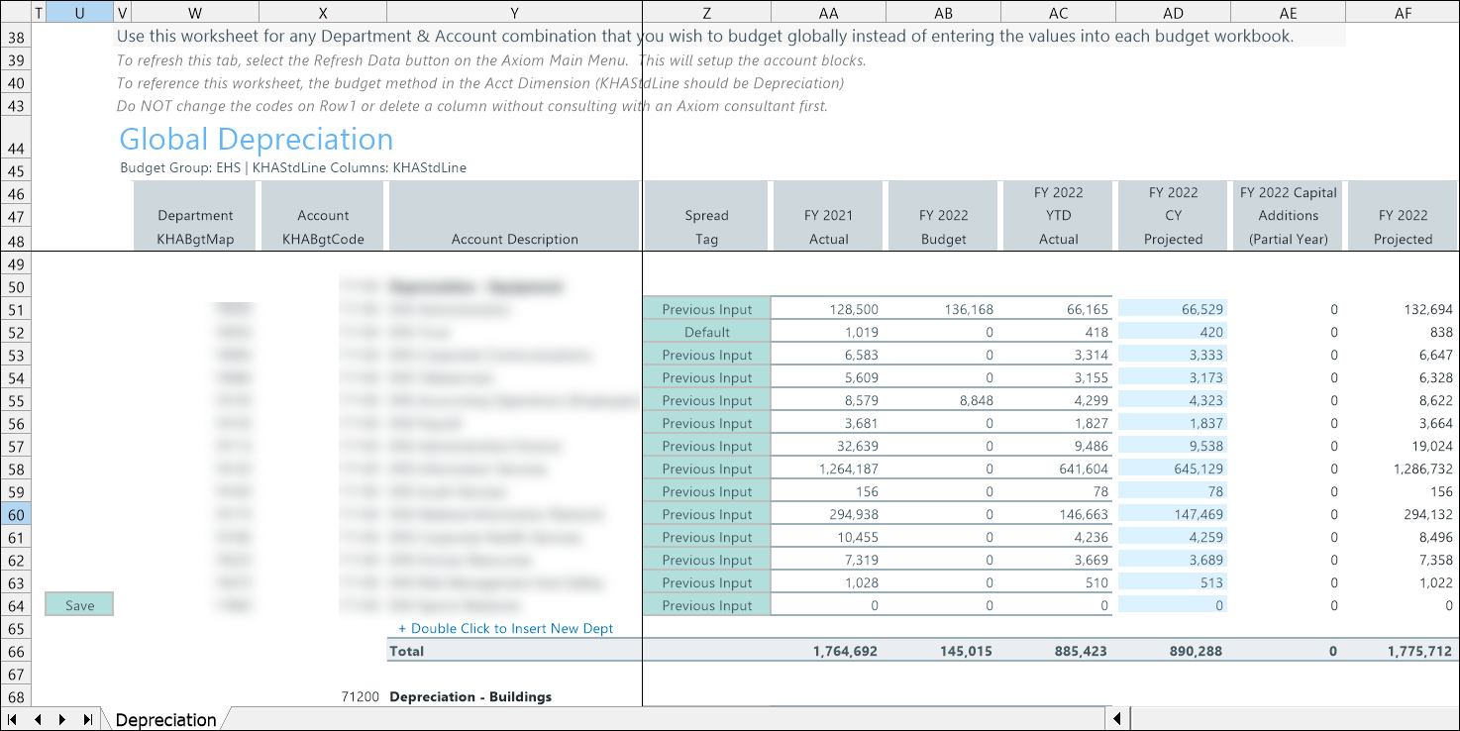Click the previous sheet navigation arrow
This screenshot has width=1460, height=731.
click(38, 720)
